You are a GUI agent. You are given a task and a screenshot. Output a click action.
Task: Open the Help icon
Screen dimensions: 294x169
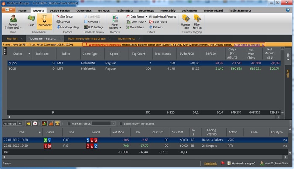tap(288, 10)
